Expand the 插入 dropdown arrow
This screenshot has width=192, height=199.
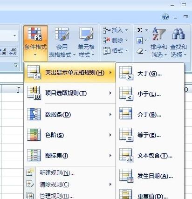click(x=126, y=30)
